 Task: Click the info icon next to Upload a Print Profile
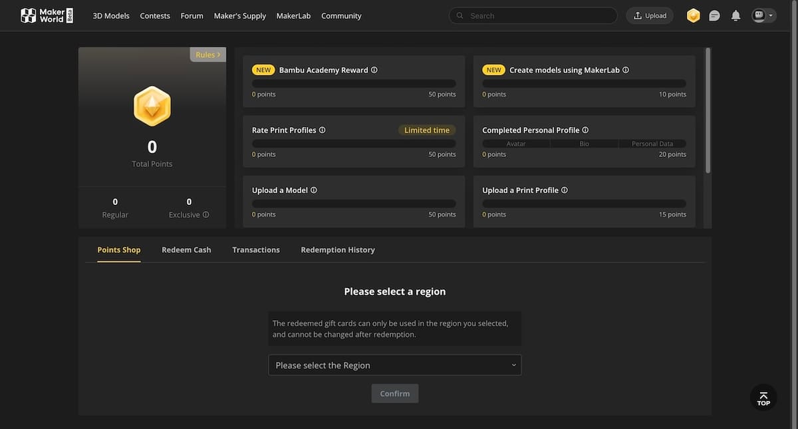(x=565, y=190)
